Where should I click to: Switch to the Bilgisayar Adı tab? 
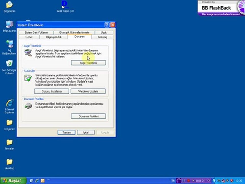pyautogui.click(x=54, y=37)
